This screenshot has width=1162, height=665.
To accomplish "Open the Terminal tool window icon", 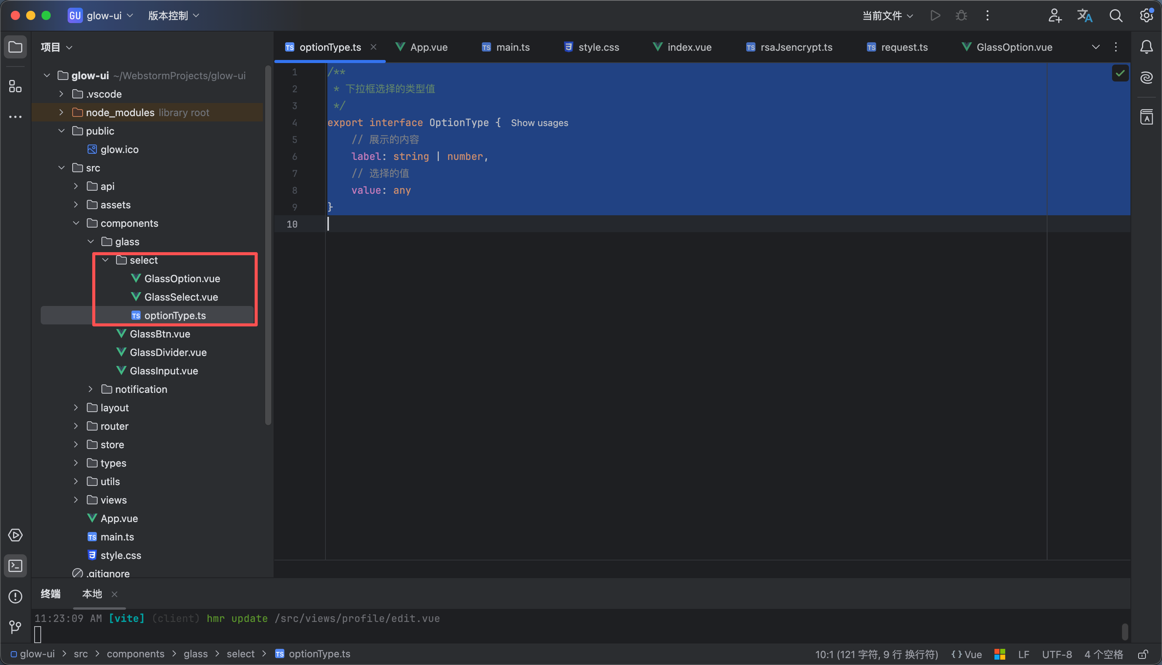I will coord(15,566).
